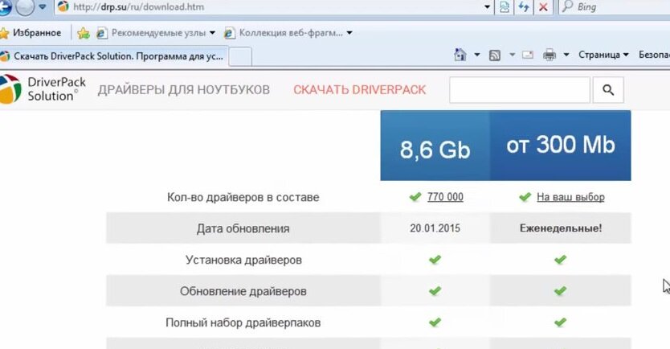
Task: Click the Print printer icon
Action: point(549,55)
